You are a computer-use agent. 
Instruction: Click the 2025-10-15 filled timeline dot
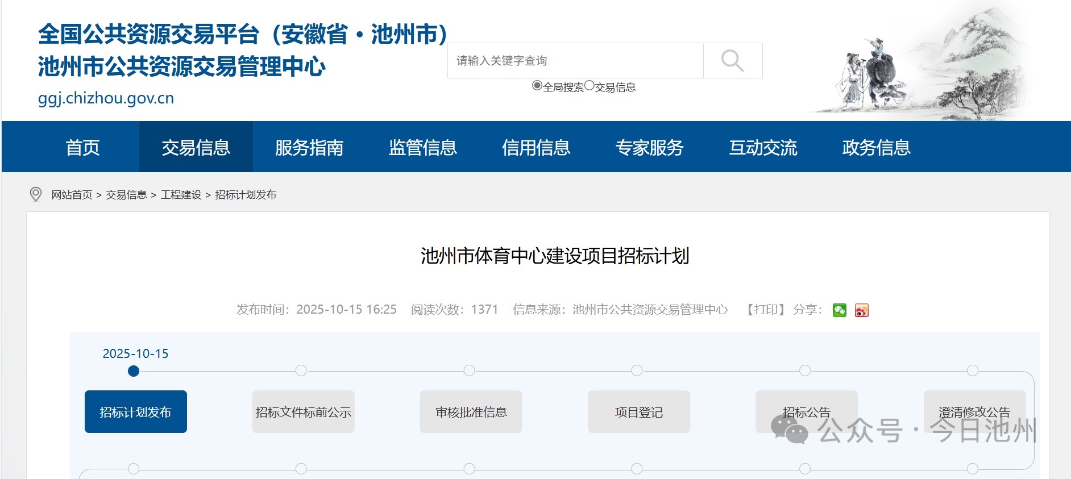coord(134,371)
